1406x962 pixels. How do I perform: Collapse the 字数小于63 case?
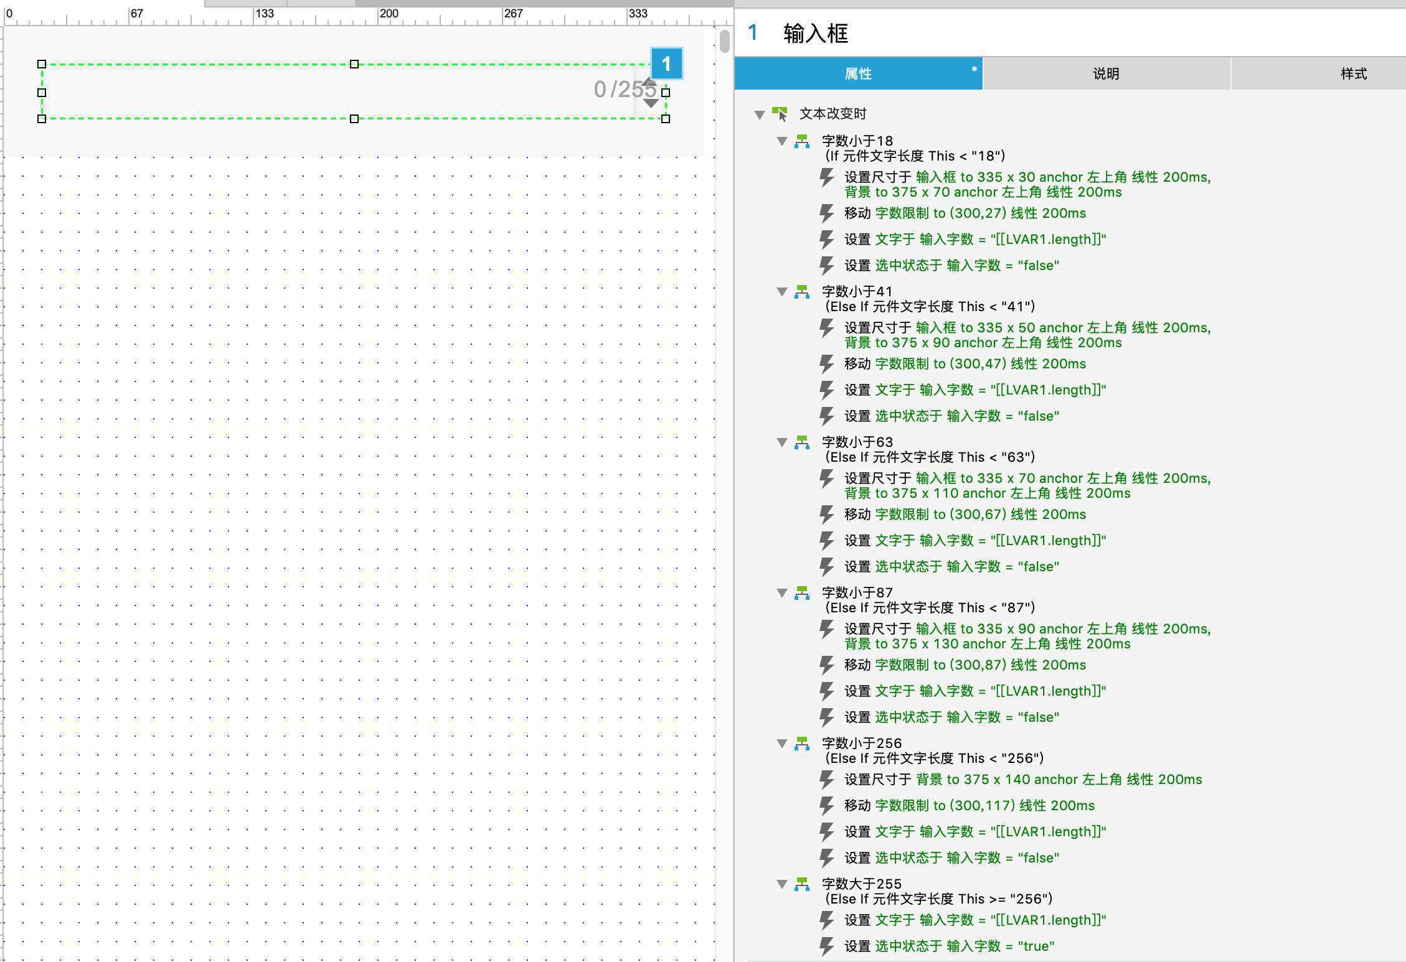click(x=782, y=442)
